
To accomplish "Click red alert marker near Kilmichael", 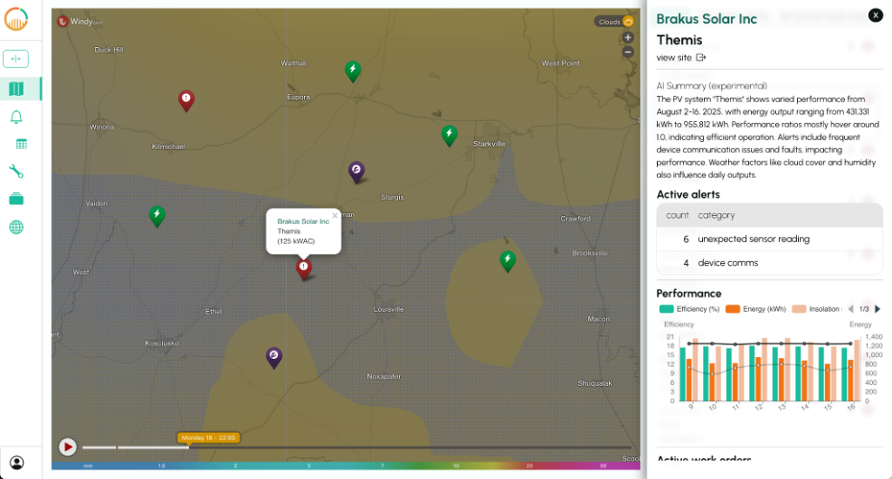I will coord(185,99).
